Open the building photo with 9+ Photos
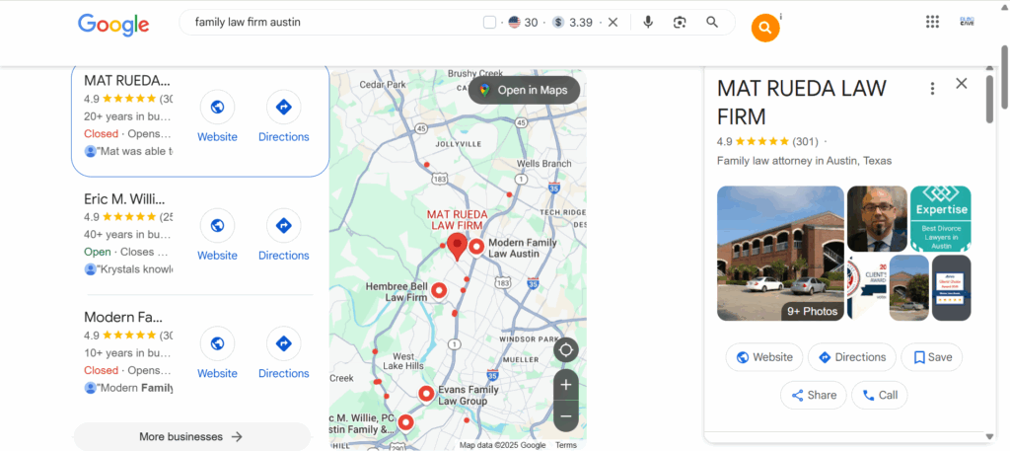The width and height of the screenshot is (1010, 451). point(780,254)
